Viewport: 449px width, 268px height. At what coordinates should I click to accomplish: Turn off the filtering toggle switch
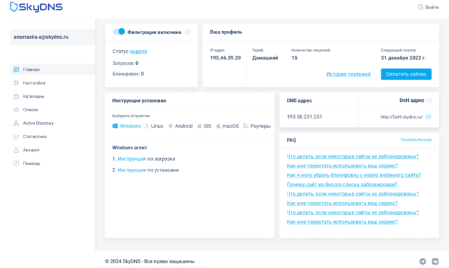tap(119, 31)
